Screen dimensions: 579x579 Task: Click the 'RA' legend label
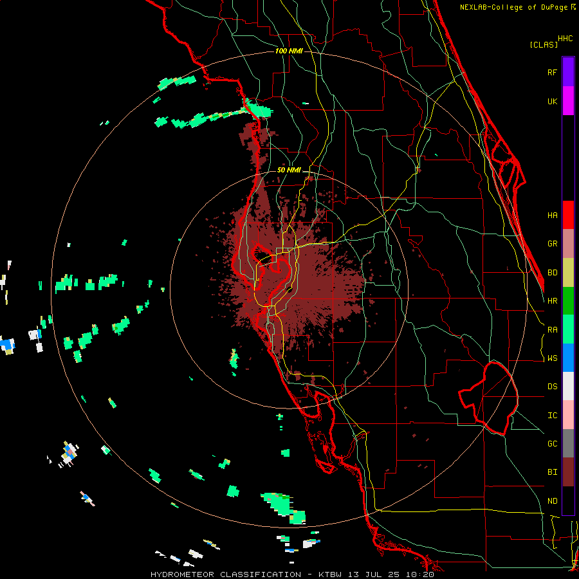click(x=552, y=330)
